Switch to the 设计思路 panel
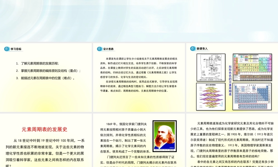Screen dimensions: 278x167 click(108, 48)
